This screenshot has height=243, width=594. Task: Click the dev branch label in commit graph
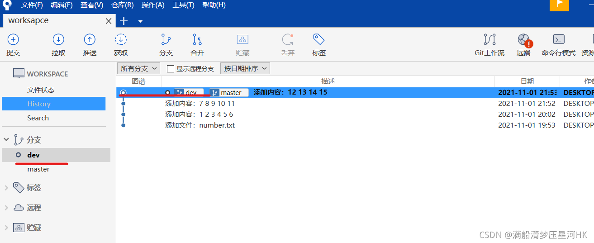click(x=189, y=92)
